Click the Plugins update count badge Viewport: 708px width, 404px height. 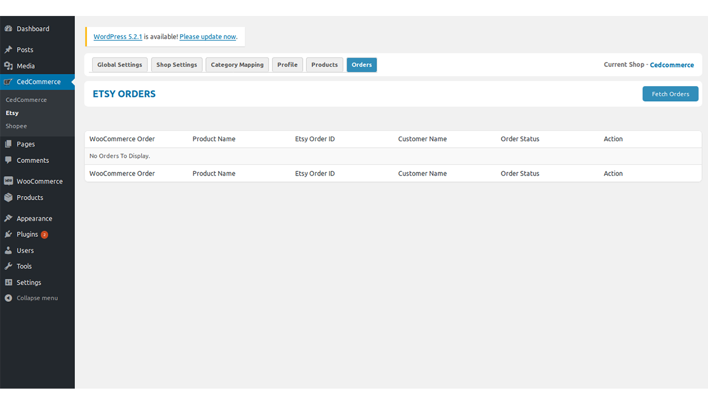44,234
